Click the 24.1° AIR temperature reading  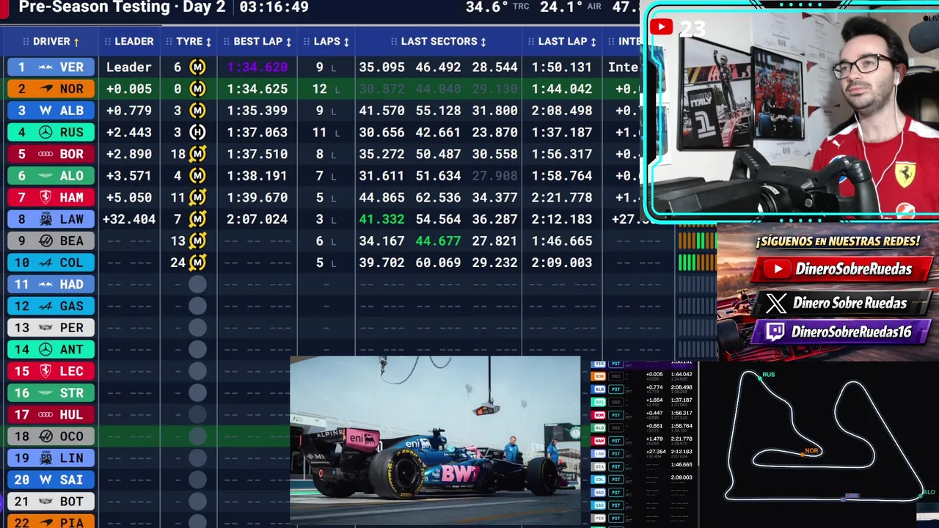tap(571, 7)
